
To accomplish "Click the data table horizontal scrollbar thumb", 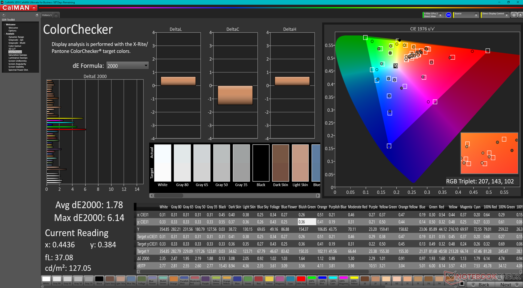I will (254, 271).
